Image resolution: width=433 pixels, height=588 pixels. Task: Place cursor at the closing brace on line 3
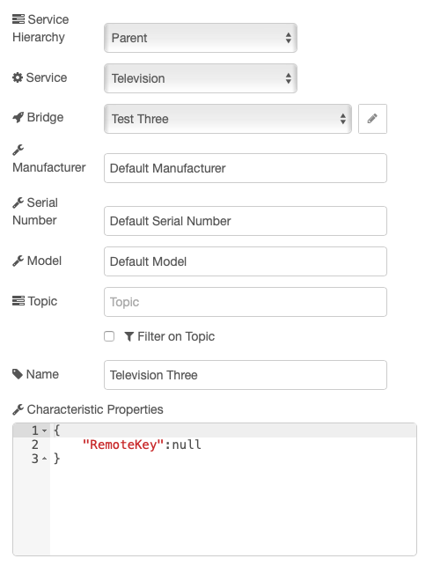pyautogui.click(x=56, y=459)
